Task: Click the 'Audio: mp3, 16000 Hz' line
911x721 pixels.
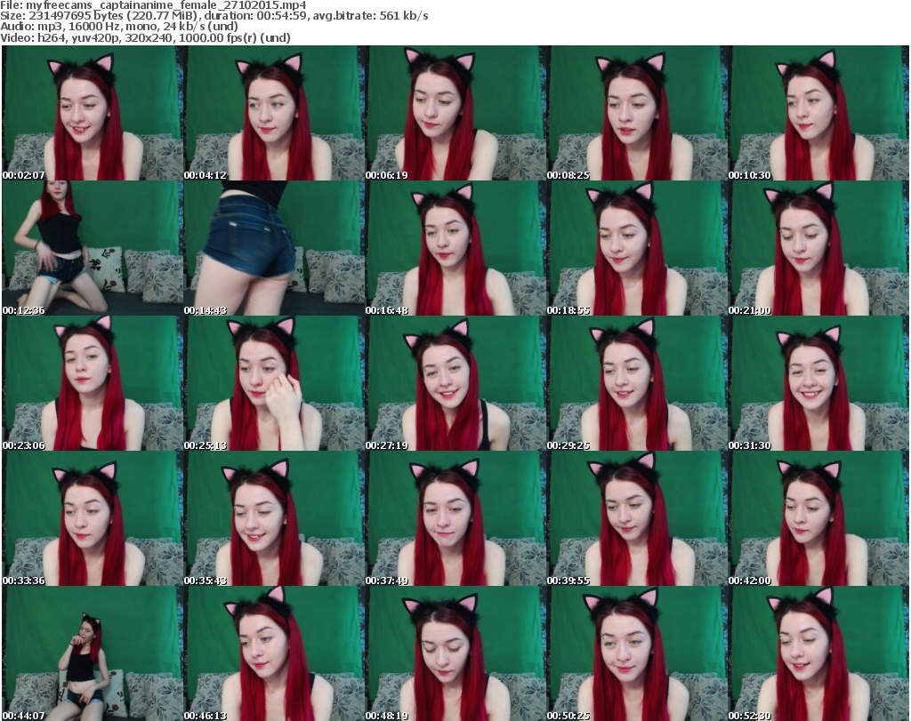Action: click(119, 26)
